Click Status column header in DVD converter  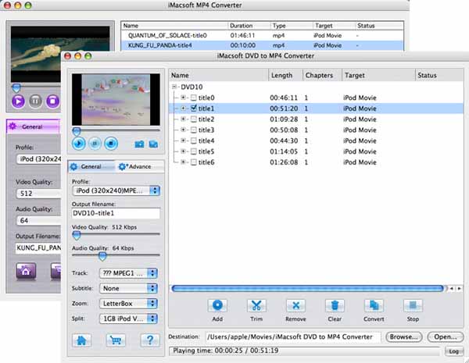439,75
